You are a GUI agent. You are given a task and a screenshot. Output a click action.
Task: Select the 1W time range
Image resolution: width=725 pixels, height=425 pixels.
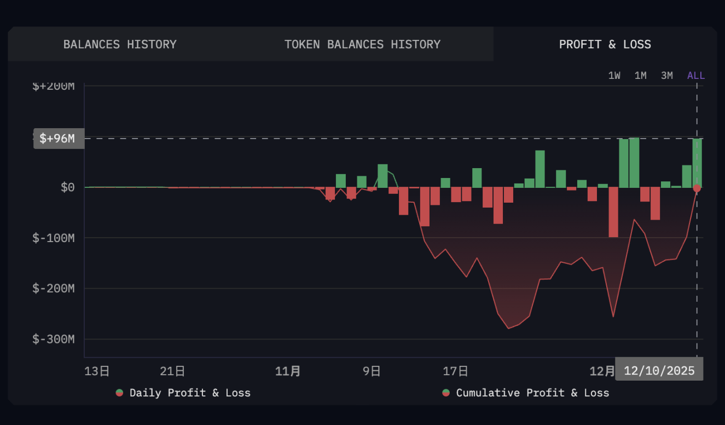614,76
